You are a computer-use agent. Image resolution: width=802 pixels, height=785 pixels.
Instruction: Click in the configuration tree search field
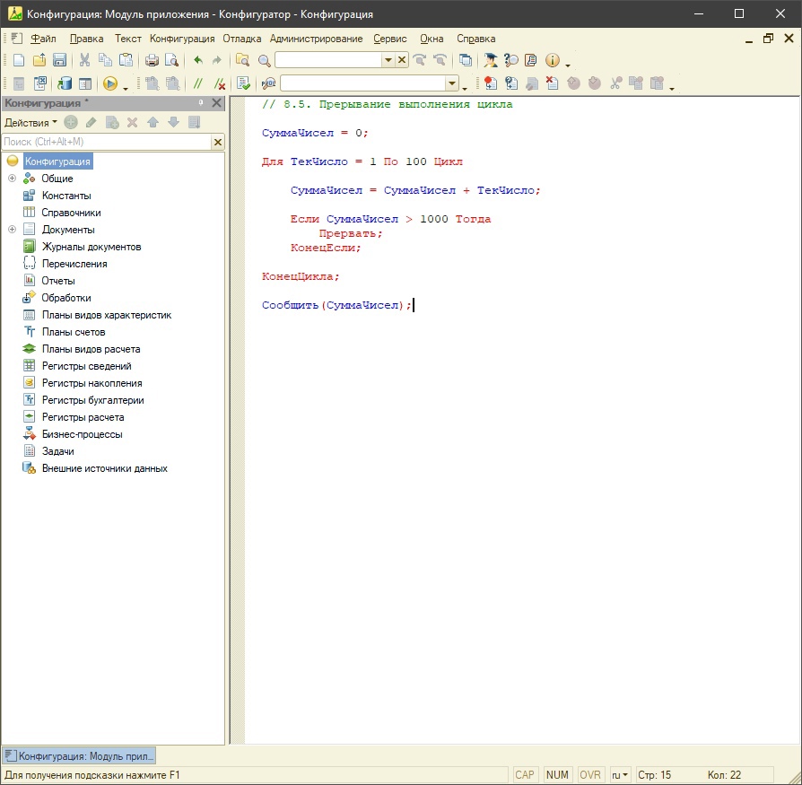(x=107, y=142)
